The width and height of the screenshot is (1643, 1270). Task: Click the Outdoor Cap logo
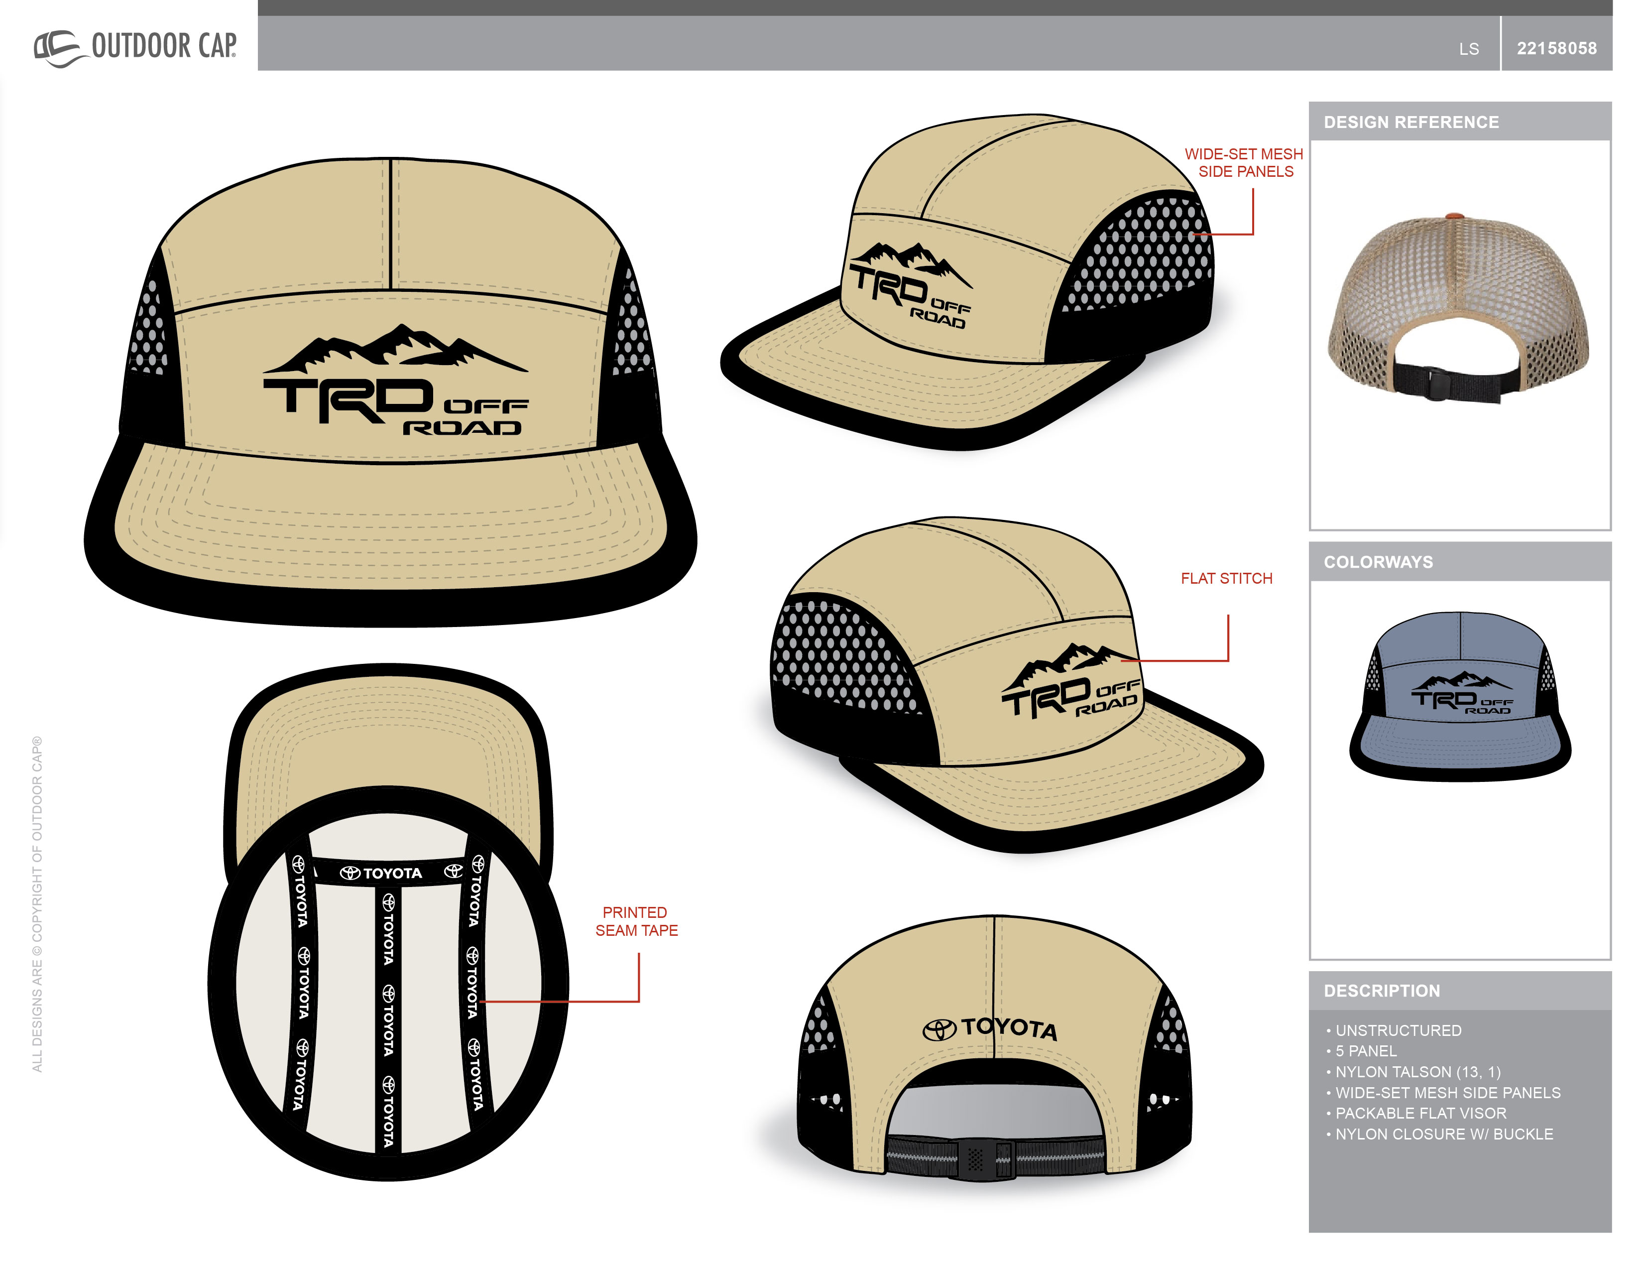tap(135, 47)
